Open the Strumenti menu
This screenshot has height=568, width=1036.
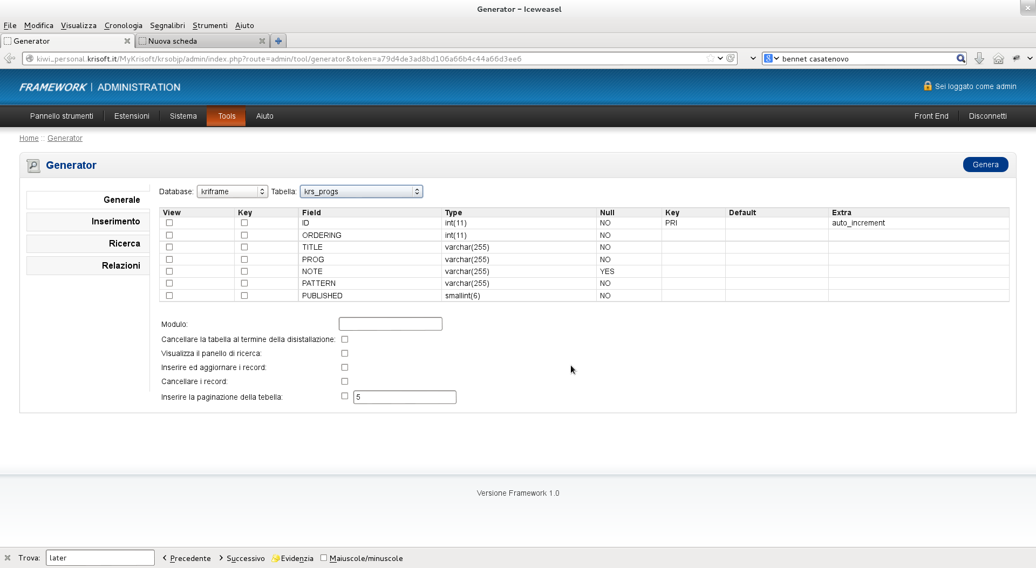click(209, 25)
